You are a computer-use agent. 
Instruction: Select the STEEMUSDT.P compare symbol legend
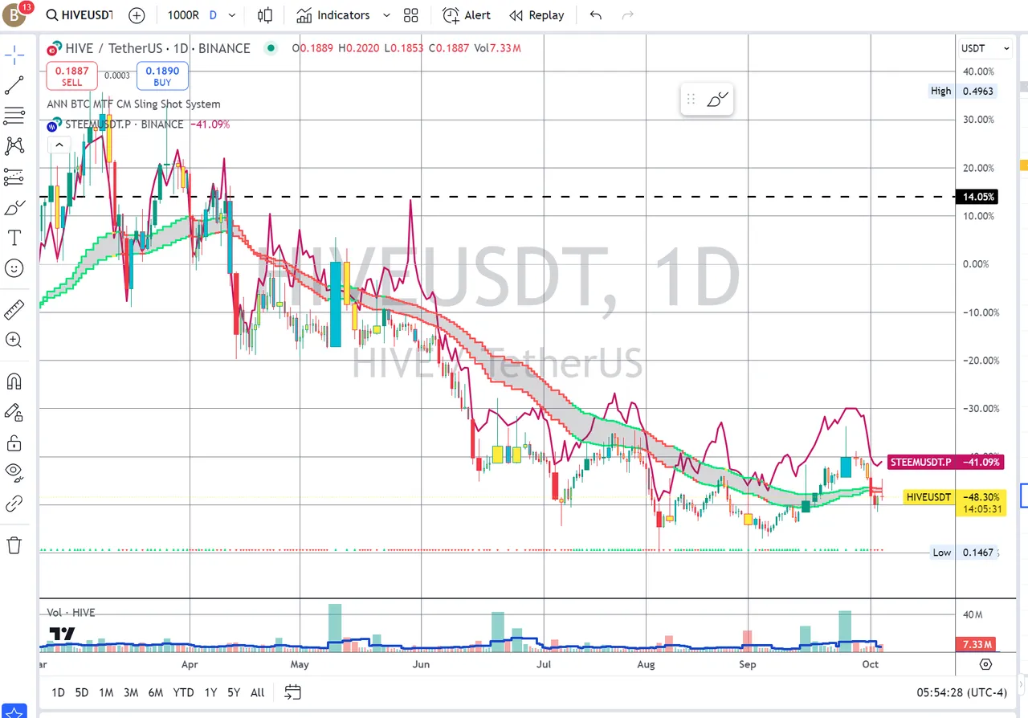tap(123, 124)
